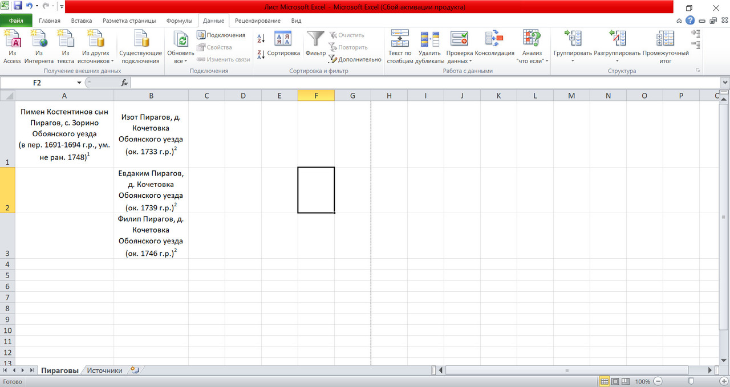Switch to Normal view in status bar

(605, 381)
